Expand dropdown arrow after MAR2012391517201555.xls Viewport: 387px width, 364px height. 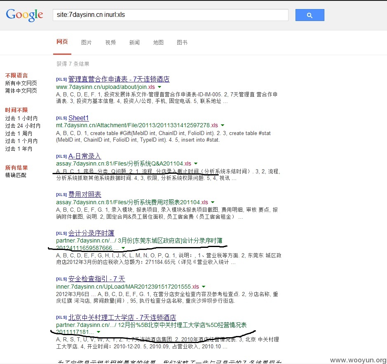204,287
